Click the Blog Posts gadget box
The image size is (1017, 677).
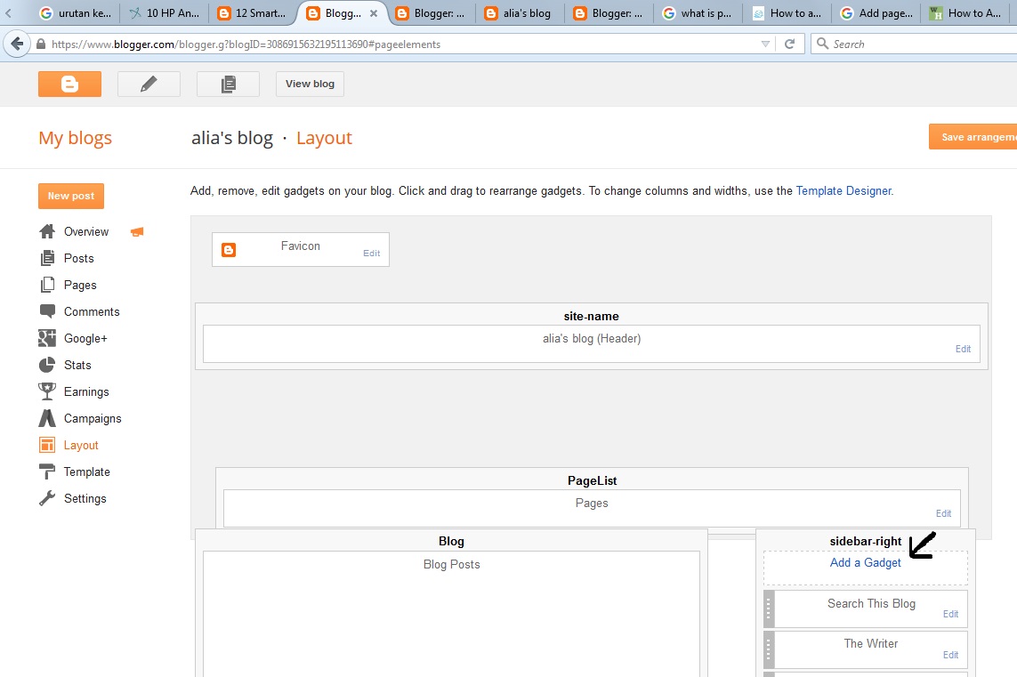point(451,614)
